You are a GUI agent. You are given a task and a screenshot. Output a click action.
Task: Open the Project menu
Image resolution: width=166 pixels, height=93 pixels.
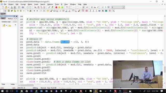[x=11, y=4]
